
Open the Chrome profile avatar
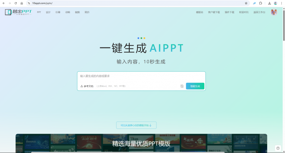(276, 3)
